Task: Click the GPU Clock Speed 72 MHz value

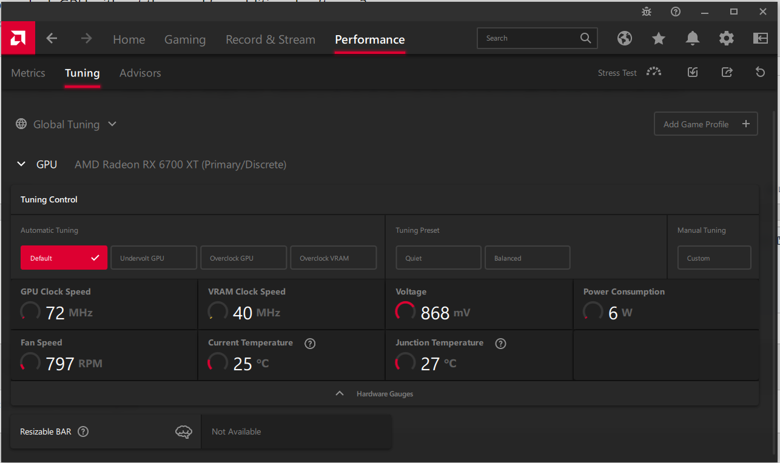Action: pyautogui.click(x=69, y=313)
